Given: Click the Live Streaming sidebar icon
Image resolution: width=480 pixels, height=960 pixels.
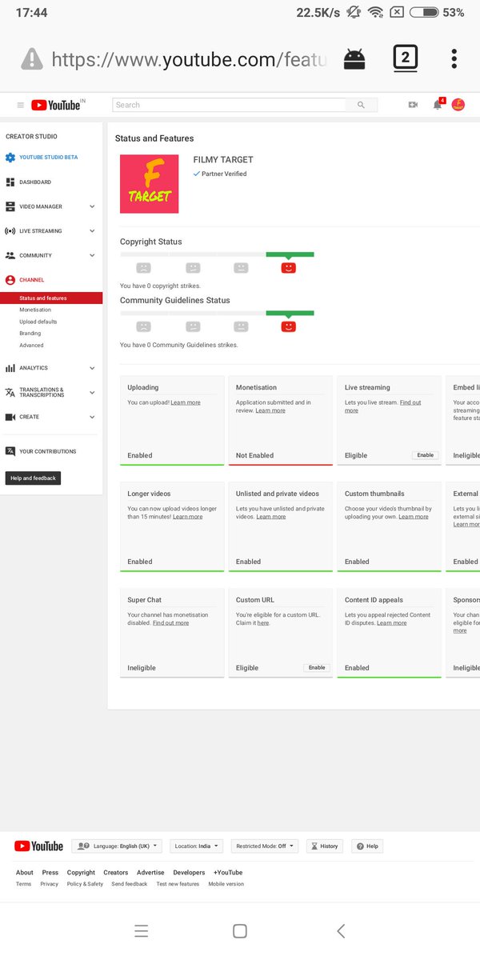Looking at the screenshot, I should [10, 231].
